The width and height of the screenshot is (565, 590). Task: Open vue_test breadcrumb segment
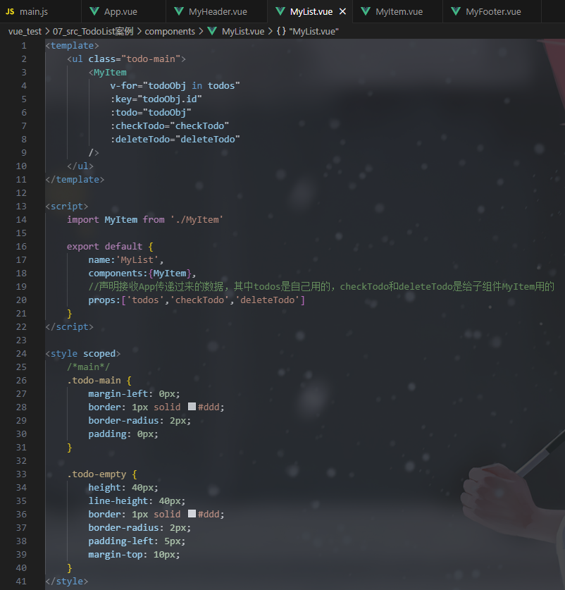tap(25, 31)
